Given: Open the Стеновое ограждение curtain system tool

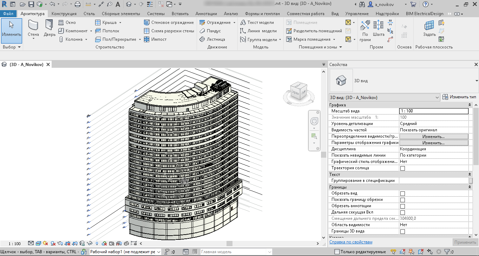Looking at the screenshot, I should (169, 22).
